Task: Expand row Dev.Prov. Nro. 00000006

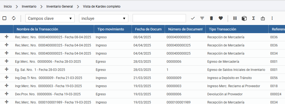Action: click(x=7, y=93)
